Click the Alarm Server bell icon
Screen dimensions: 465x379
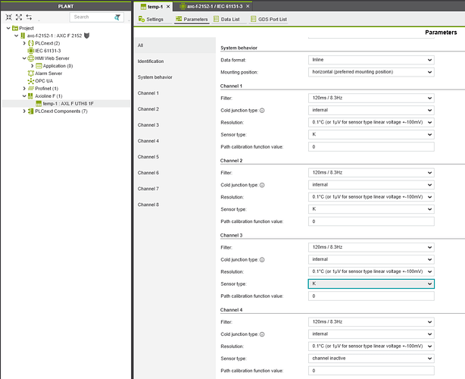tap(30, 74)
